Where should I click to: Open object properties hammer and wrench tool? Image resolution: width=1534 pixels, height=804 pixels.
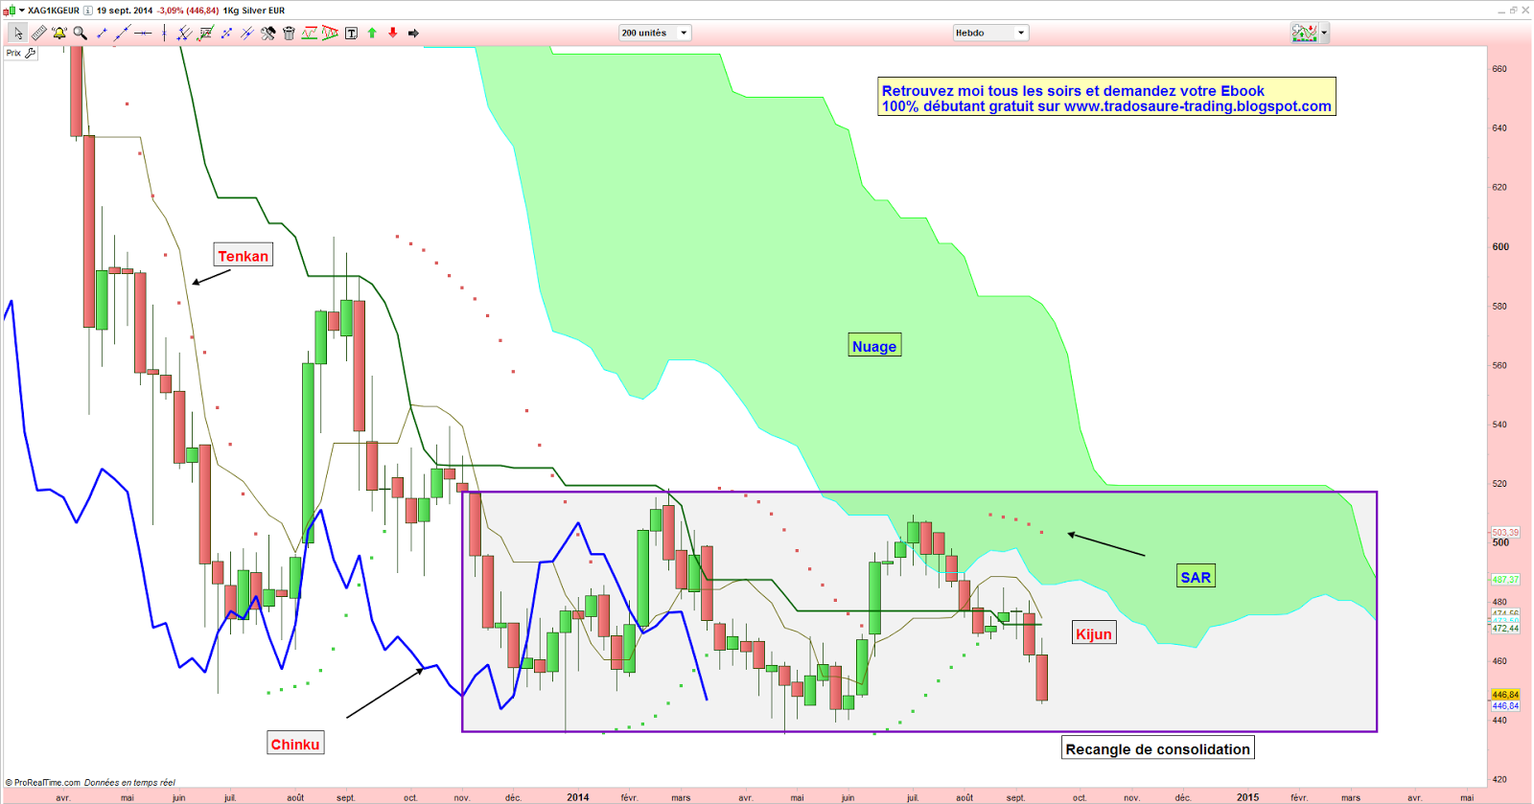(x=267, y=33)
